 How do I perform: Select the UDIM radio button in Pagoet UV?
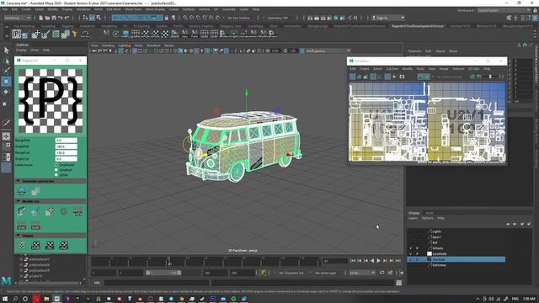(x=56, y=174)
